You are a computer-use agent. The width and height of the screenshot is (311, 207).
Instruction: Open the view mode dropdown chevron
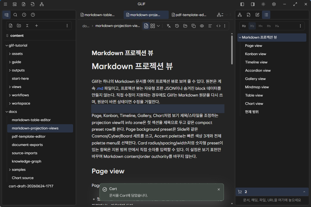(158, 26)
